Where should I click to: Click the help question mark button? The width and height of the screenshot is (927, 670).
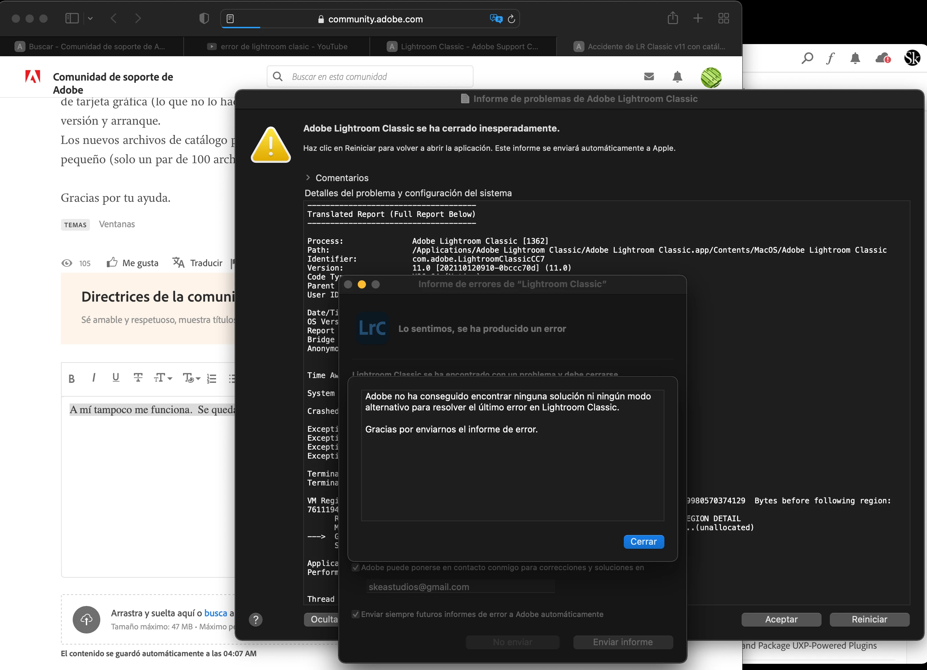256,619
